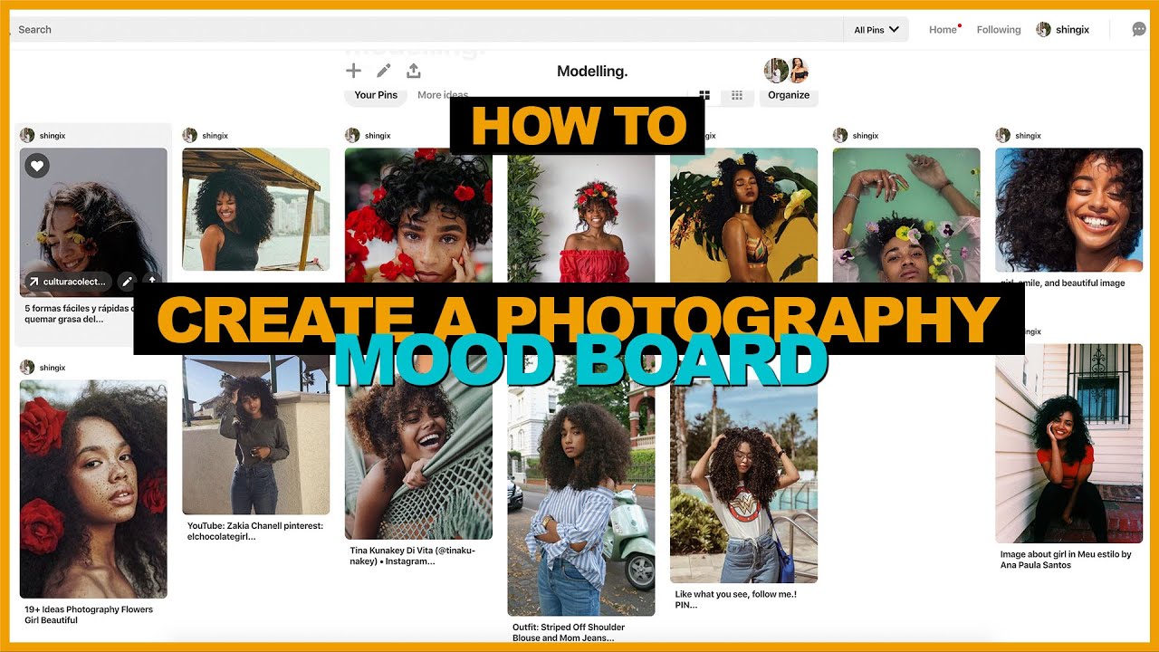Open shingix above the flowers-on-face pin

tap(51, 136)
